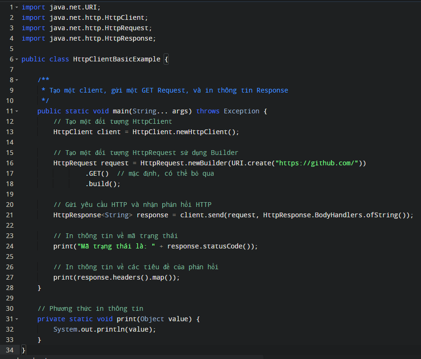Click "response.statusCode()" on line 24

click(209, 246)
